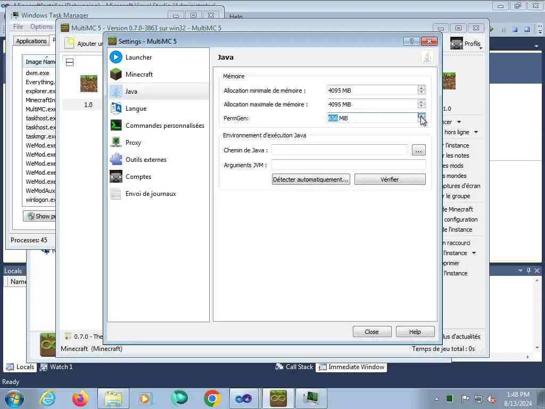Switch to Immediate Window tab
The width and height of the screenshot is (545, 409).
tap(351, 367)
